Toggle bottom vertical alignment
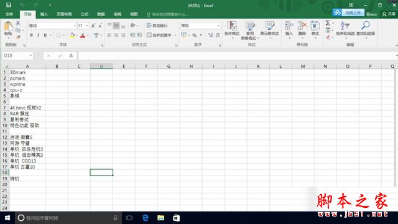Viewport: 398px width, 224px height. click(123, 26)
